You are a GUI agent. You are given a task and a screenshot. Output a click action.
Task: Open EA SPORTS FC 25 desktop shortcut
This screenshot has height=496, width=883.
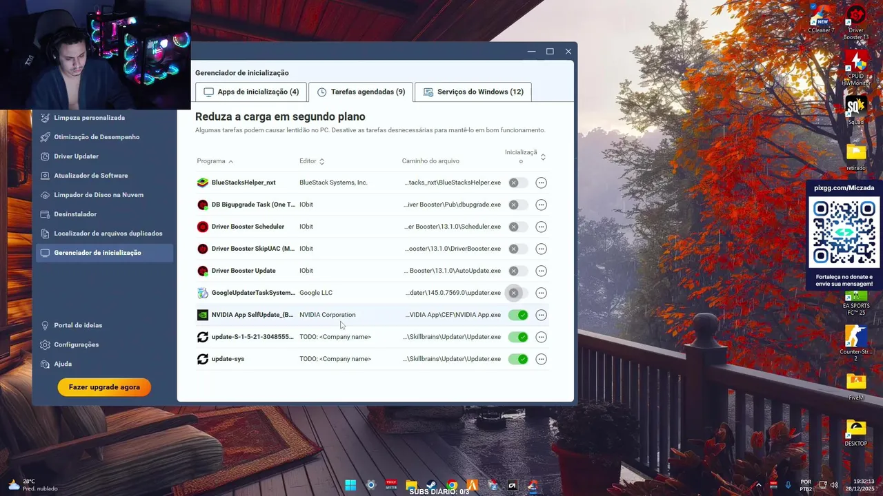pyautogui.click(x=856, y=303)
